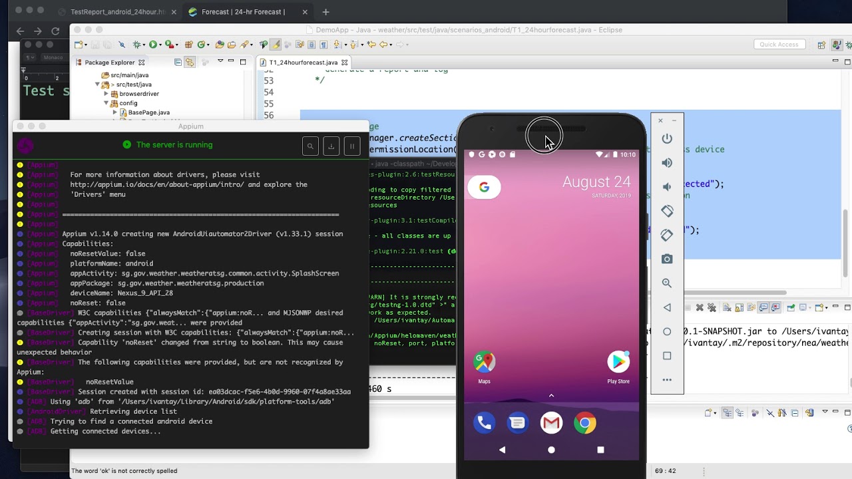Download Appium raw logs
The height and width of the screenshot is (479, 852).
(x=331, y=146)
